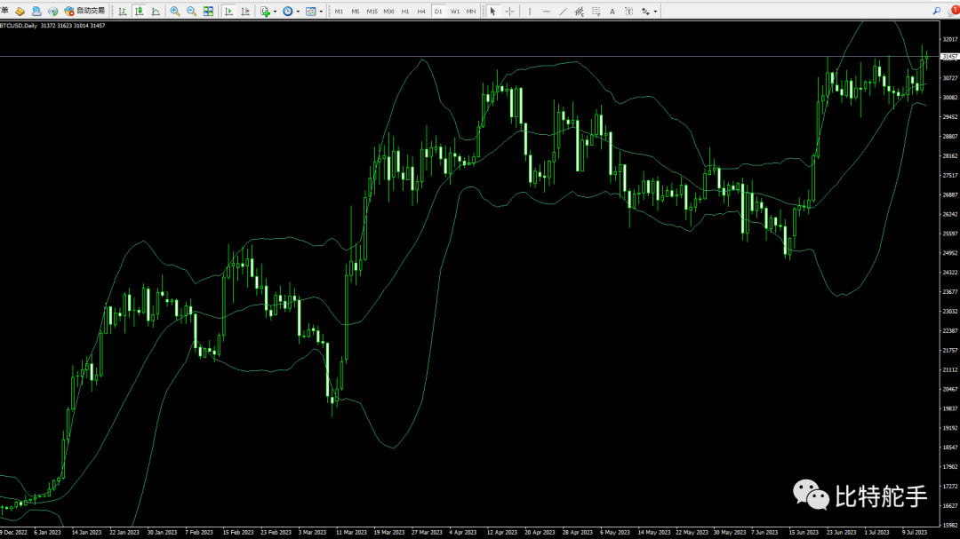Click the Market Watch icon in the toolbar
The width and height of the screenshot is (960, 539).
click(20, 11)
